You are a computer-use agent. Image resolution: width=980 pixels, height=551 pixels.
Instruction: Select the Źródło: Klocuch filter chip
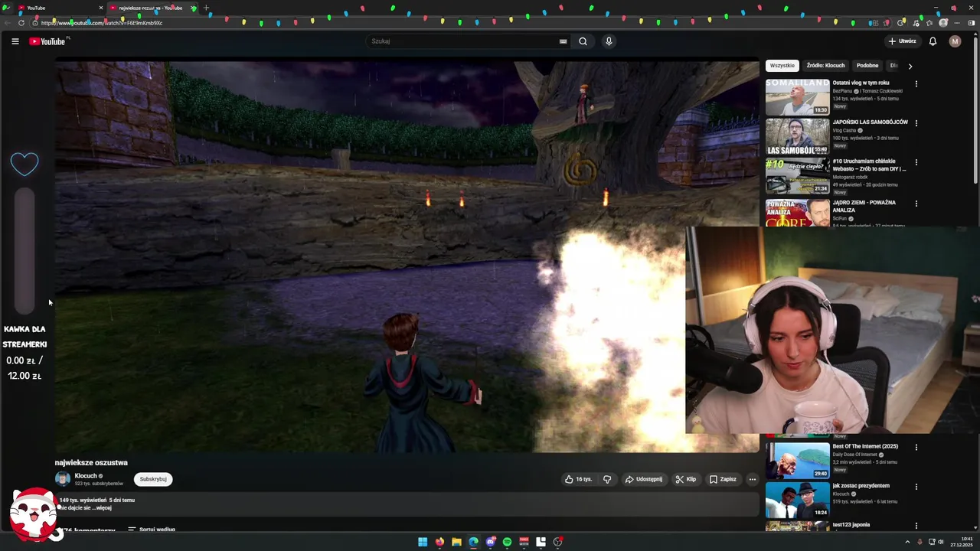point(825,66)
